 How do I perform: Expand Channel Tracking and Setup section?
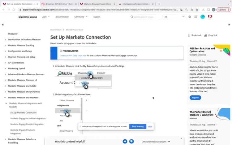5,57
